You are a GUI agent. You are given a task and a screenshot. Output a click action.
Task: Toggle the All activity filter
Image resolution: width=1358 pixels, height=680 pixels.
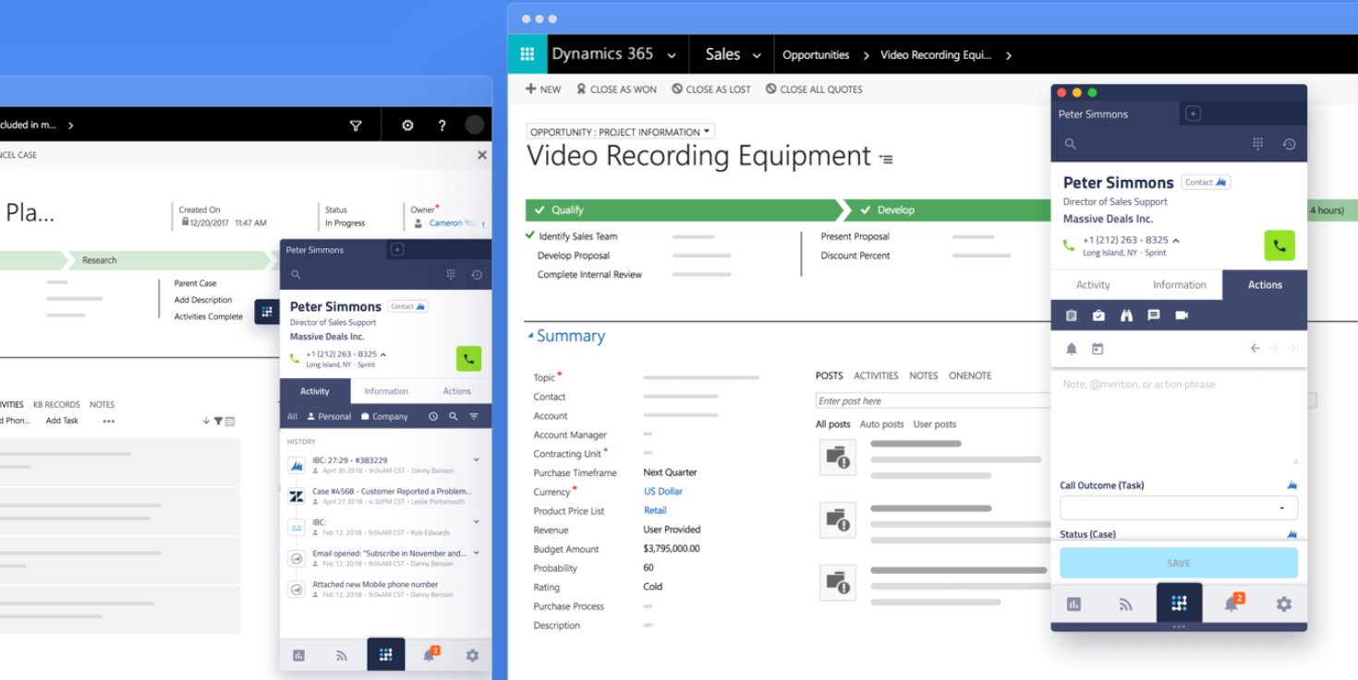pos(292,417)
